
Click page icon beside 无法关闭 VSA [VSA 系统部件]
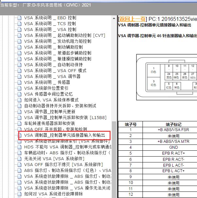pos(19,159)
